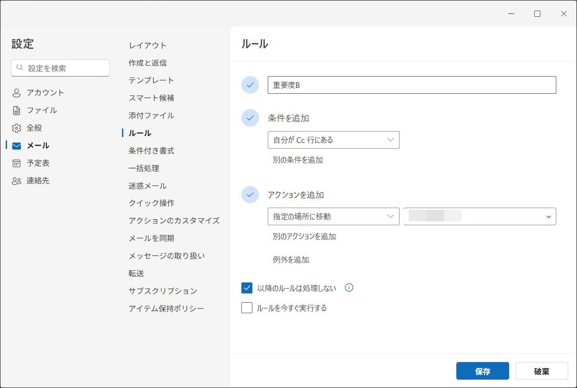Click 例外を追加 link
The width and height of the screenshot is (577, 388).
[291, 260]
